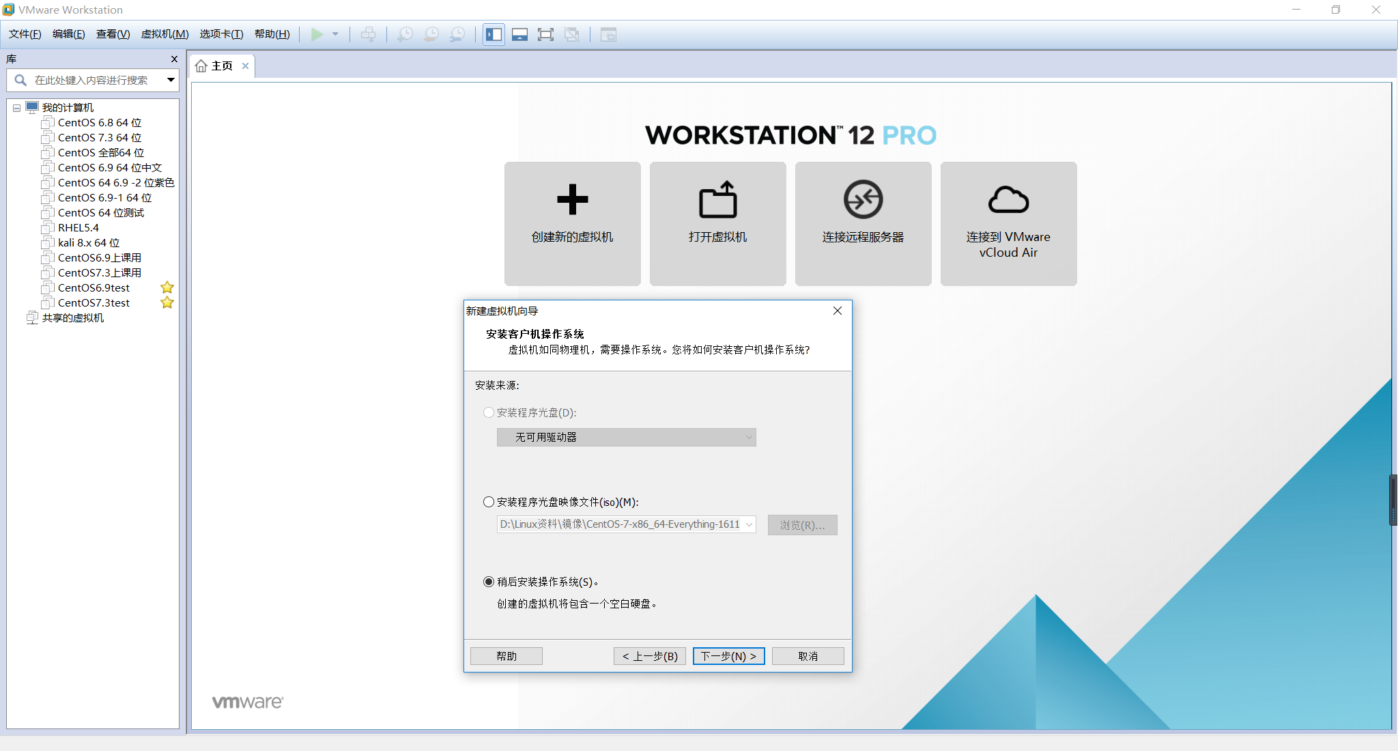Click the library search input field

tap(91, 80)
